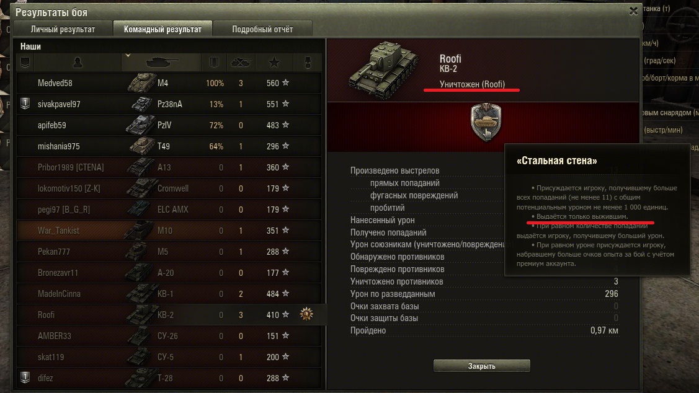Image resolution: width=699 pixels, height=393 pixels.
Task: Sort by experience star column icon
Action: (274, 63)
